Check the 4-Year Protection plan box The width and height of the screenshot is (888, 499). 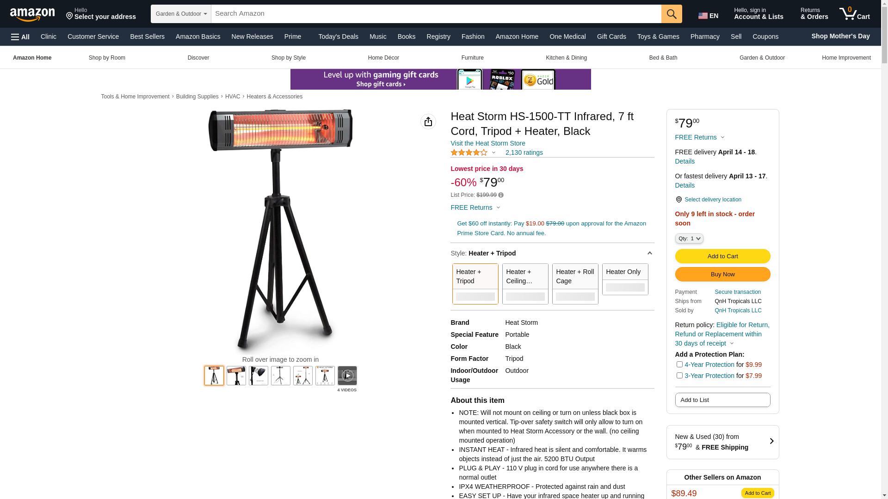point(679,365)
